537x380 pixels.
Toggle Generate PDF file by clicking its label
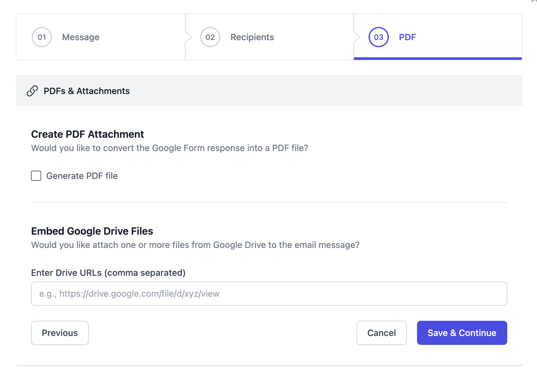82,176
